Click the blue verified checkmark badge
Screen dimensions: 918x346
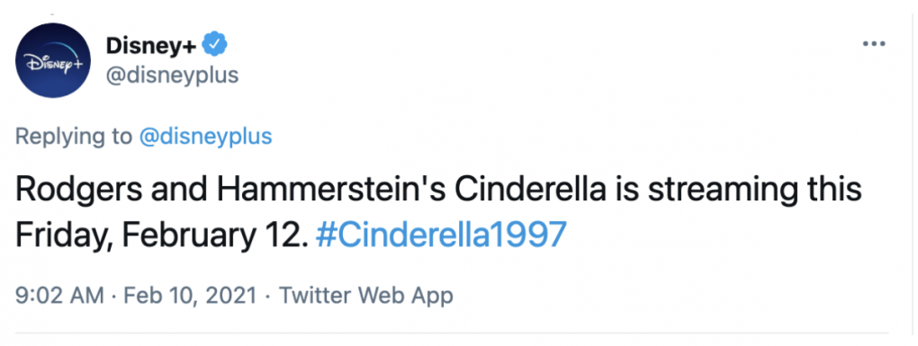coord(214,44)
